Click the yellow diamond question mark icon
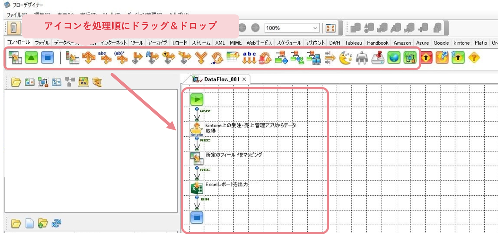Viewport: 501px width, 234px height. [x=474, y=58]
